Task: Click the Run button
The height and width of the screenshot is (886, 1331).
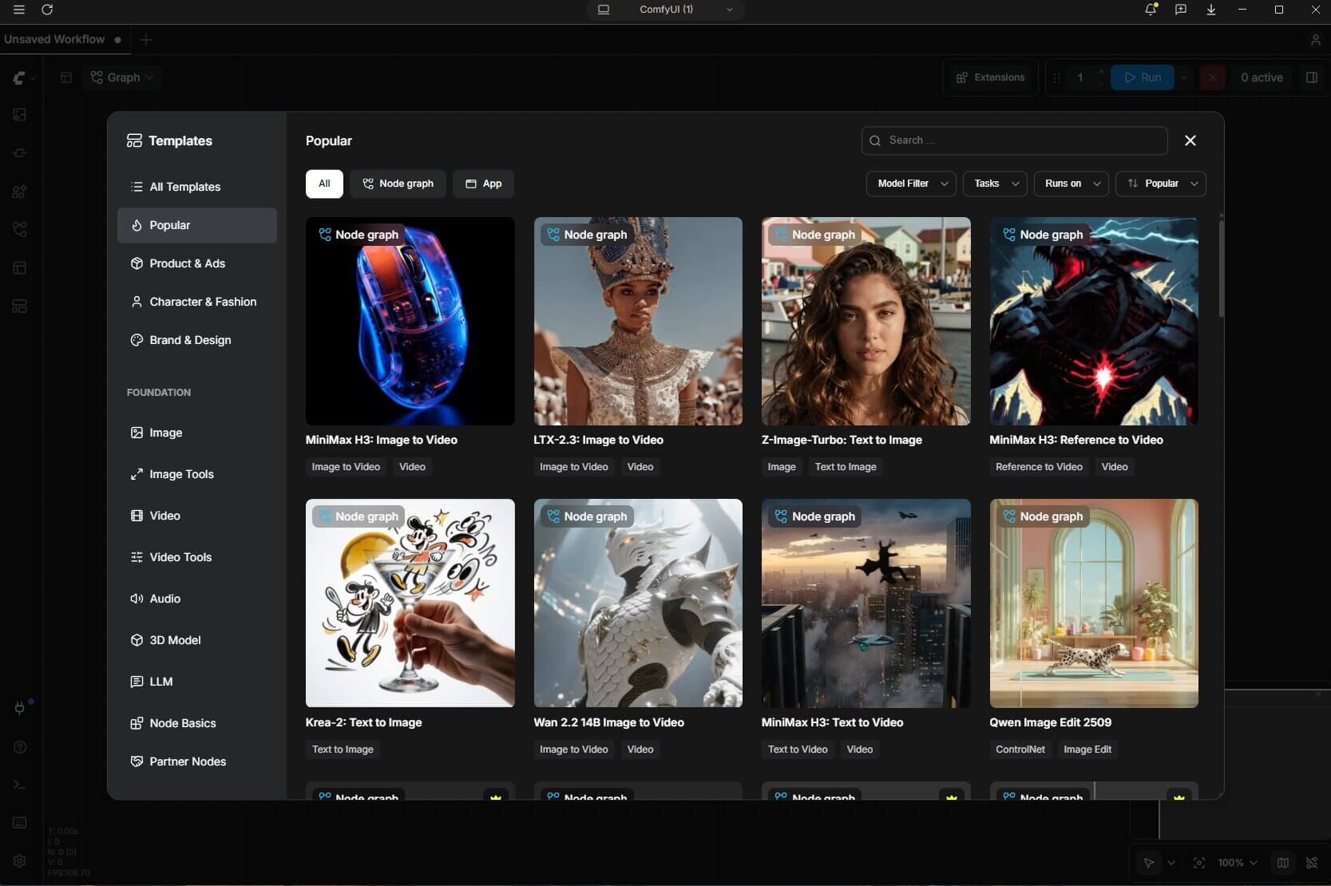Action: 1143,77
